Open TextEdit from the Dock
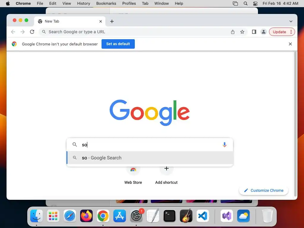 click(153, 216)
